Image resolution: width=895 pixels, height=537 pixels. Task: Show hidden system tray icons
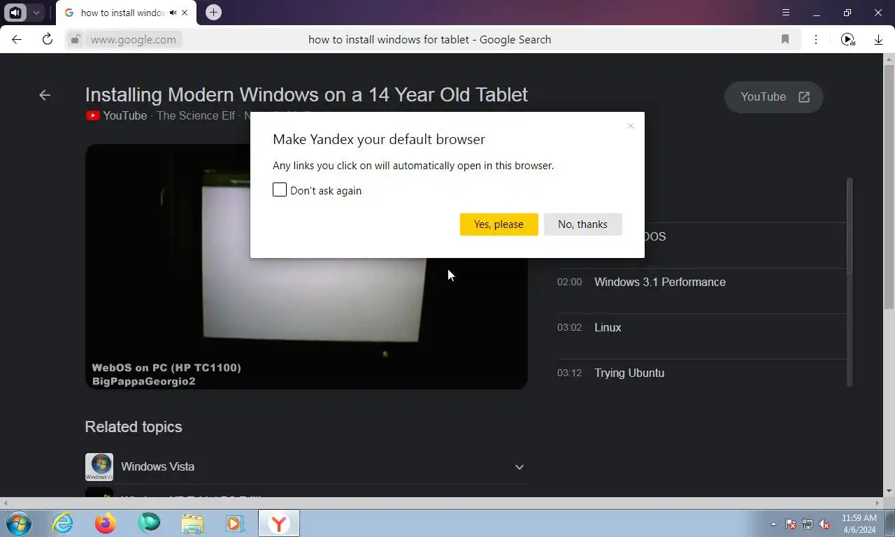[773, 524]
